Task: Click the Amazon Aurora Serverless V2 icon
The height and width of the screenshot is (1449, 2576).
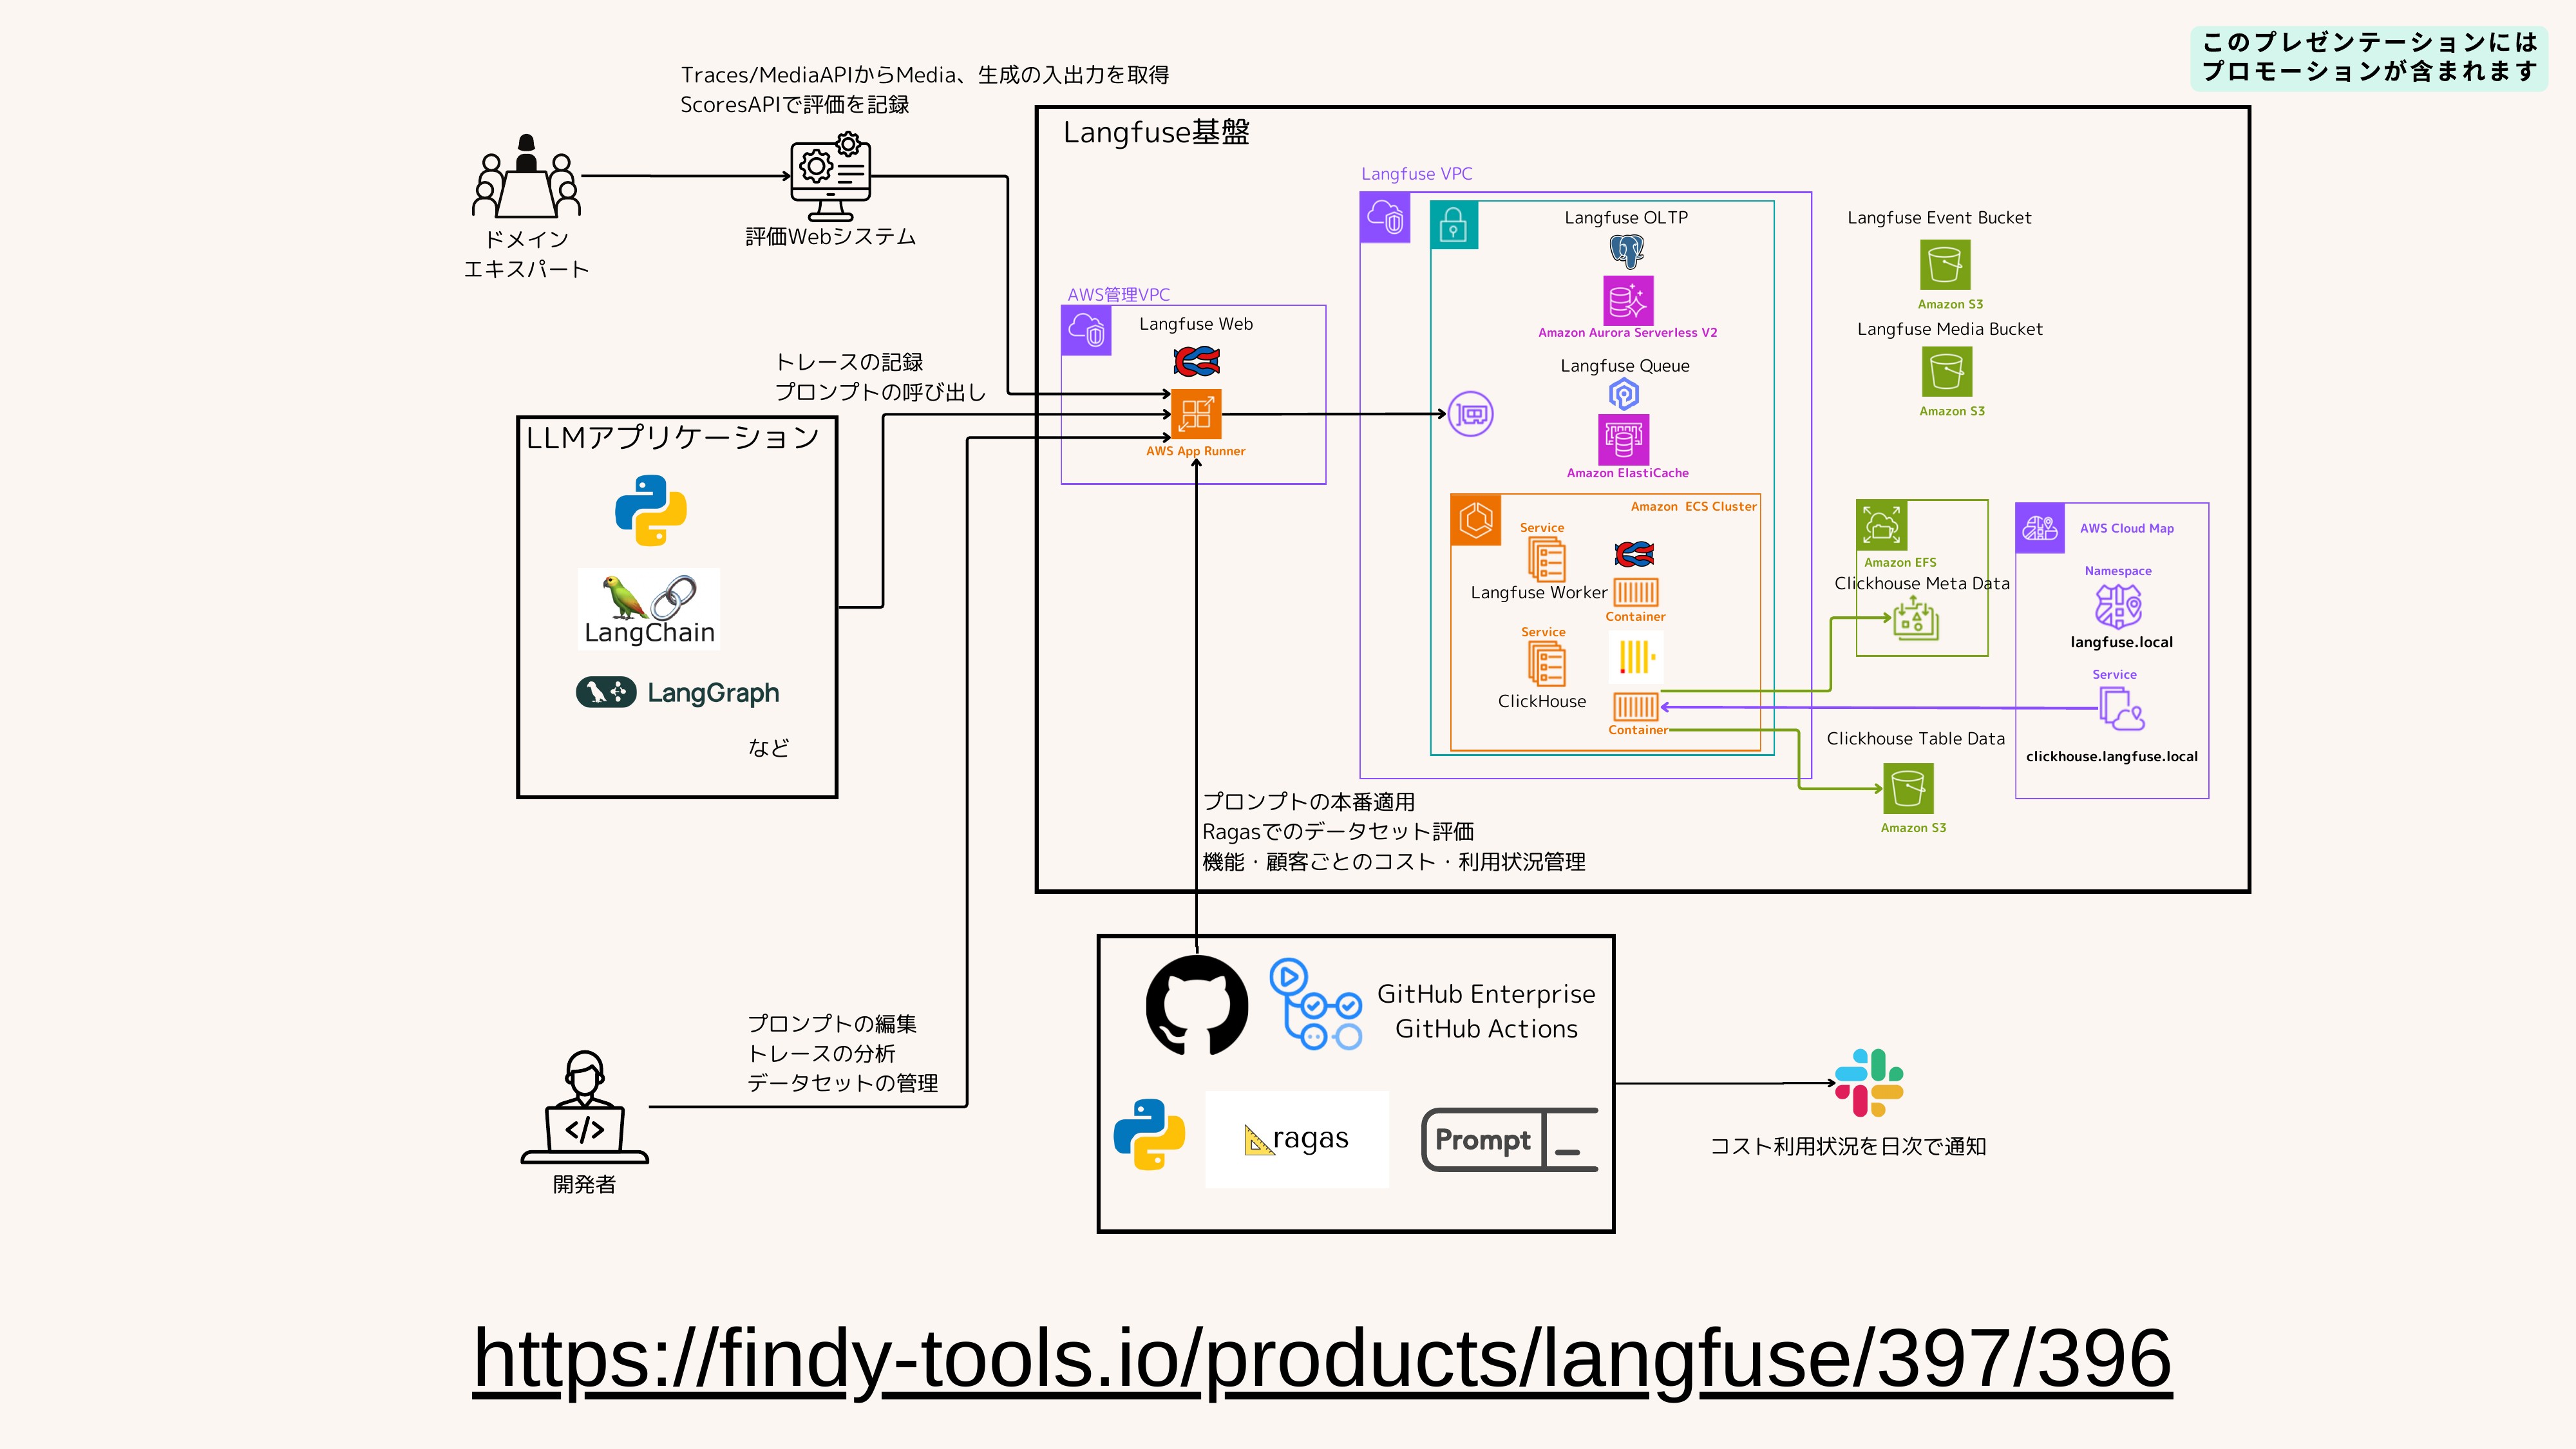Action: [x=1628, y=300]
